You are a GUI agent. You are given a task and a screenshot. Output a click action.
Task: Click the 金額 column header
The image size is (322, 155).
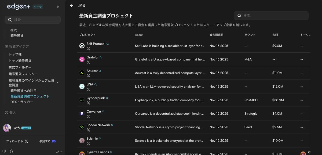[x=275, y=35]
